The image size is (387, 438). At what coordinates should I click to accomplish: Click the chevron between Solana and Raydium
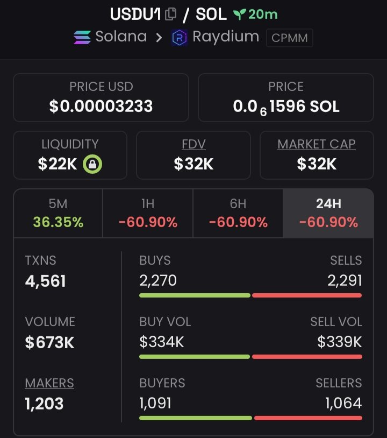point(159,38)
